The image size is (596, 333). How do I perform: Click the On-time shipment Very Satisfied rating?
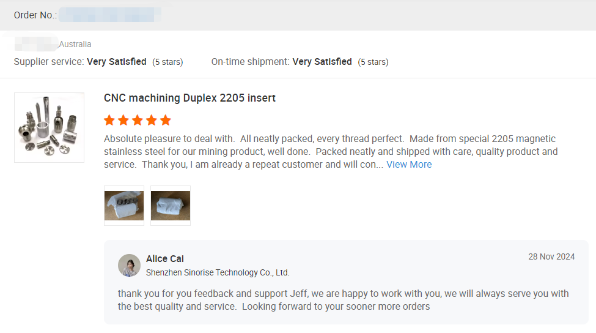(x=322, y=62)
